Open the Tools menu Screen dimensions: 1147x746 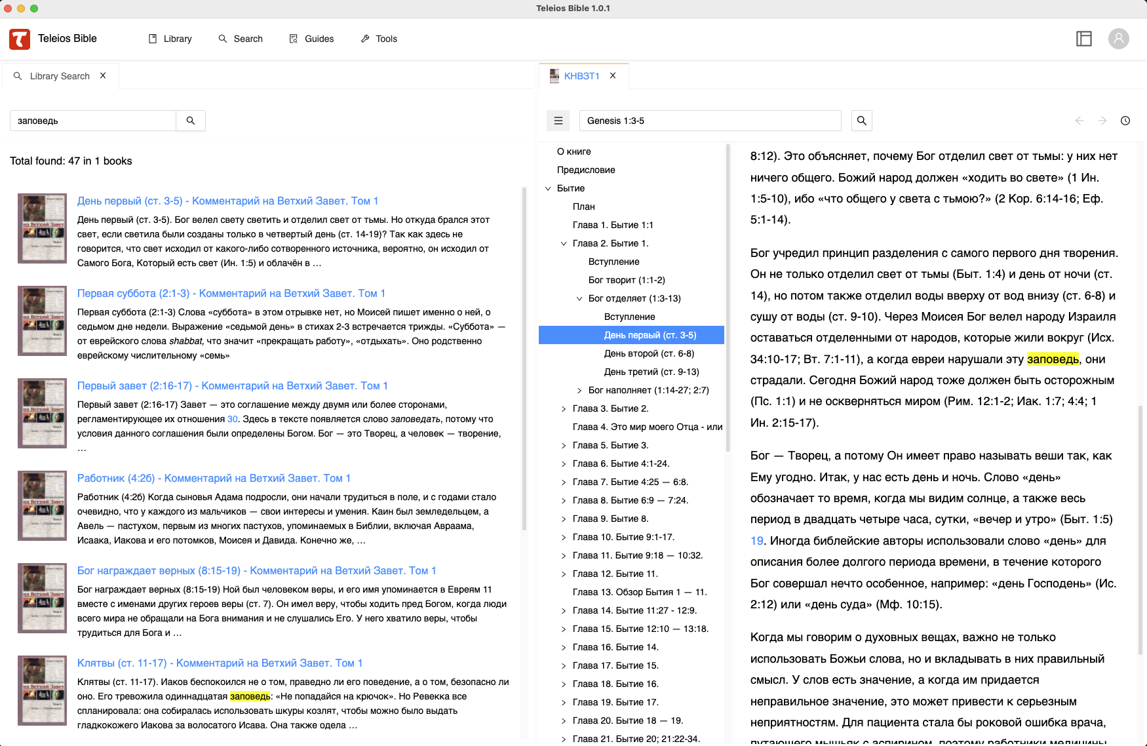point(379,39)
